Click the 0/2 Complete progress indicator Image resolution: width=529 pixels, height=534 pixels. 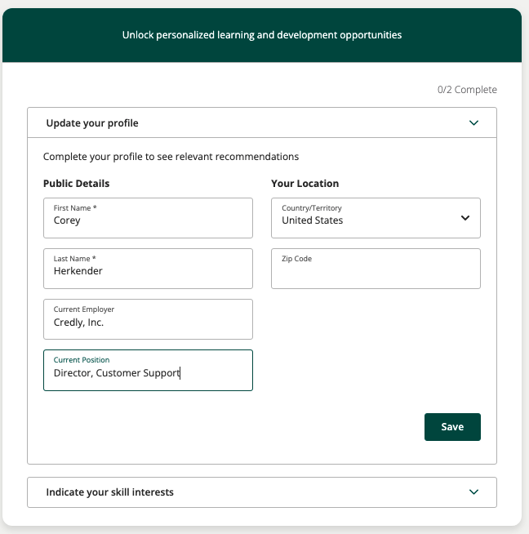point(467,90)
